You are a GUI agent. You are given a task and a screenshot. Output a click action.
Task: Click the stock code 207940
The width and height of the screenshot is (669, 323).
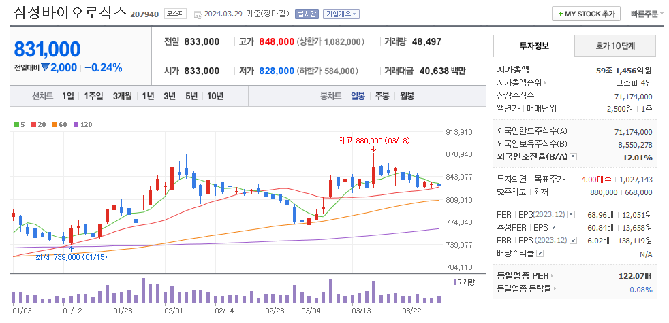145,14
